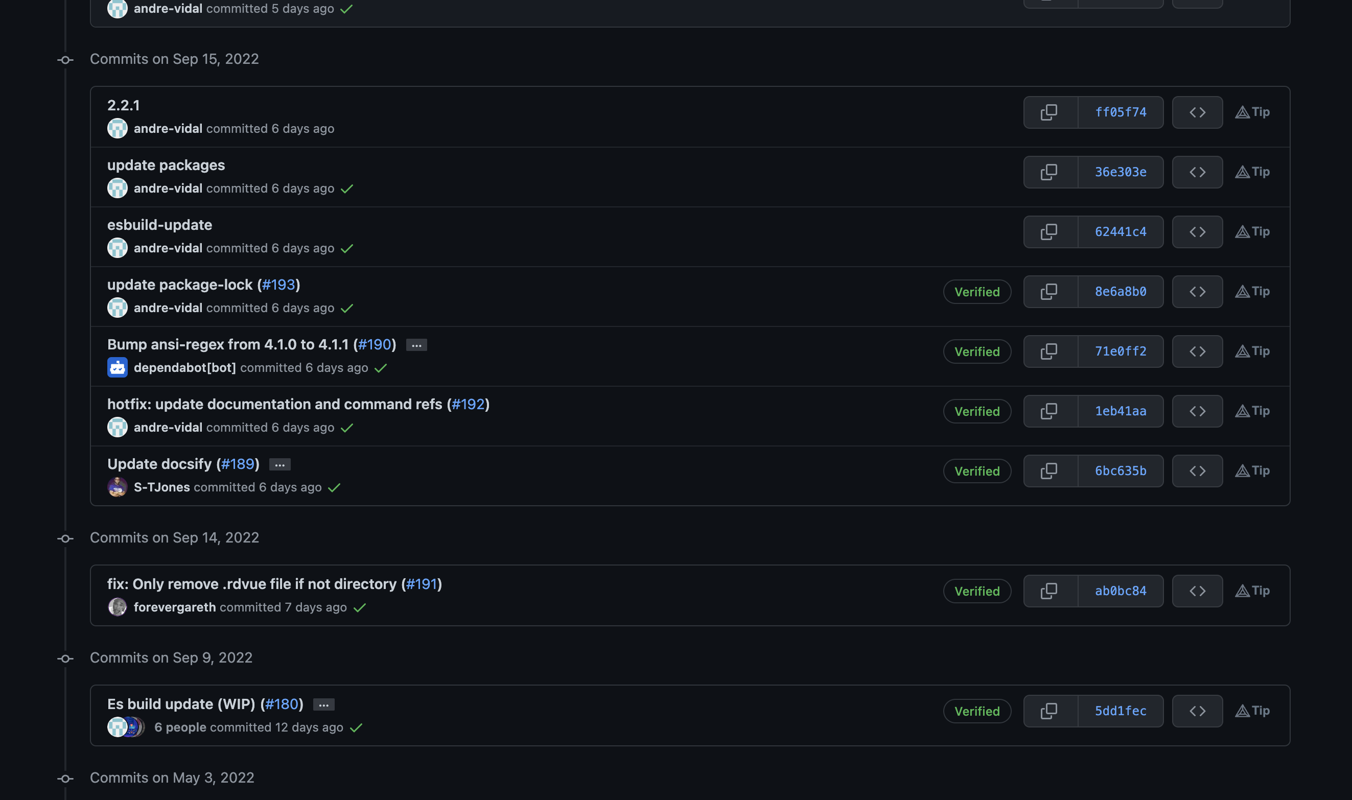This screenshot has width=1352, height=800.
Task: Open commit ff05f74
Action: [x=1120, y=112]
